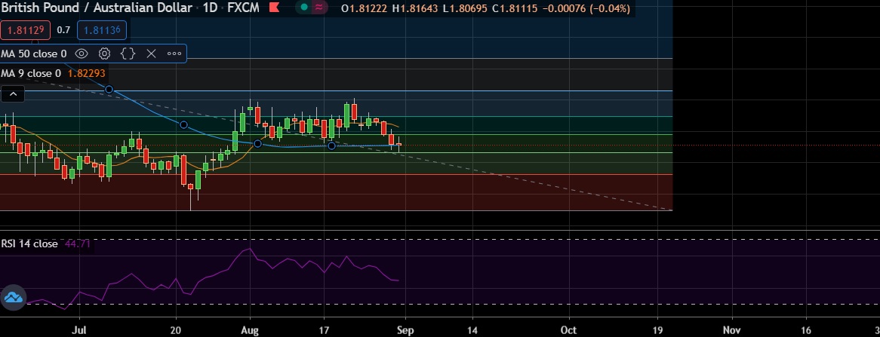
Task: Click the 20 date label on time axis
Action: pos(176,330)
